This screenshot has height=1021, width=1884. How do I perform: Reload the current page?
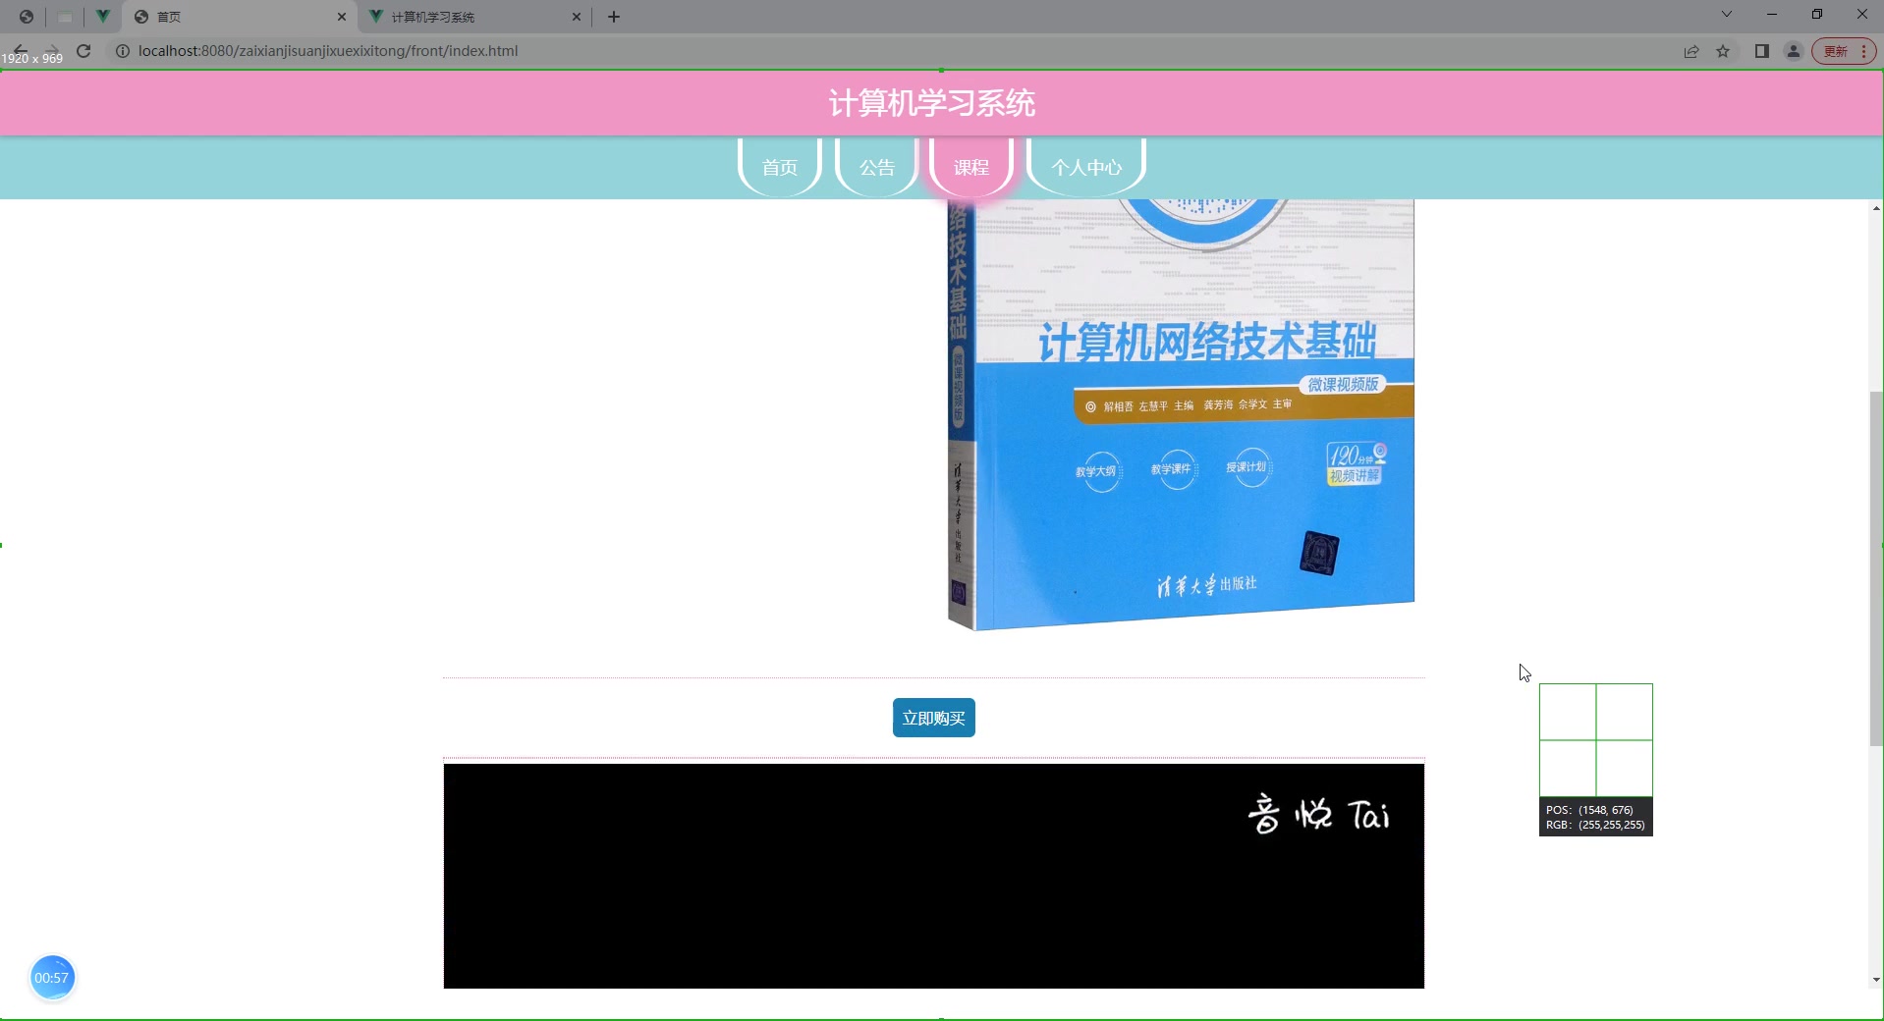coord(83,51)
